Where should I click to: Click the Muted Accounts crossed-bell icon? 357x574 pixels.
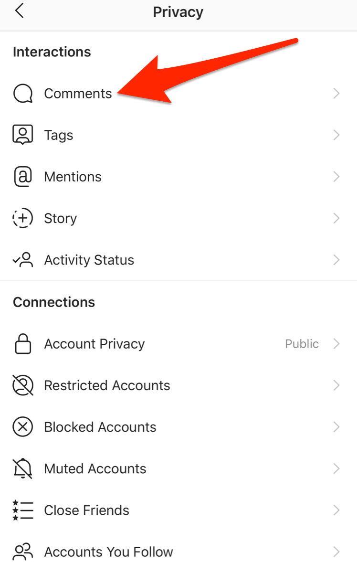point(22,468)
